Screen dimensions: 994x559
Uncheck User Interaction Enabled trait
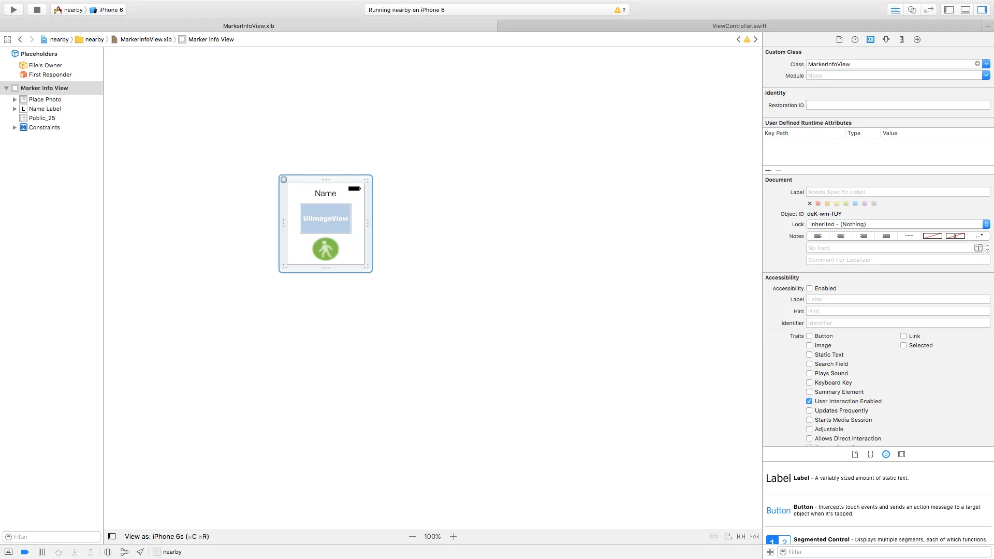tap(809, 402)
